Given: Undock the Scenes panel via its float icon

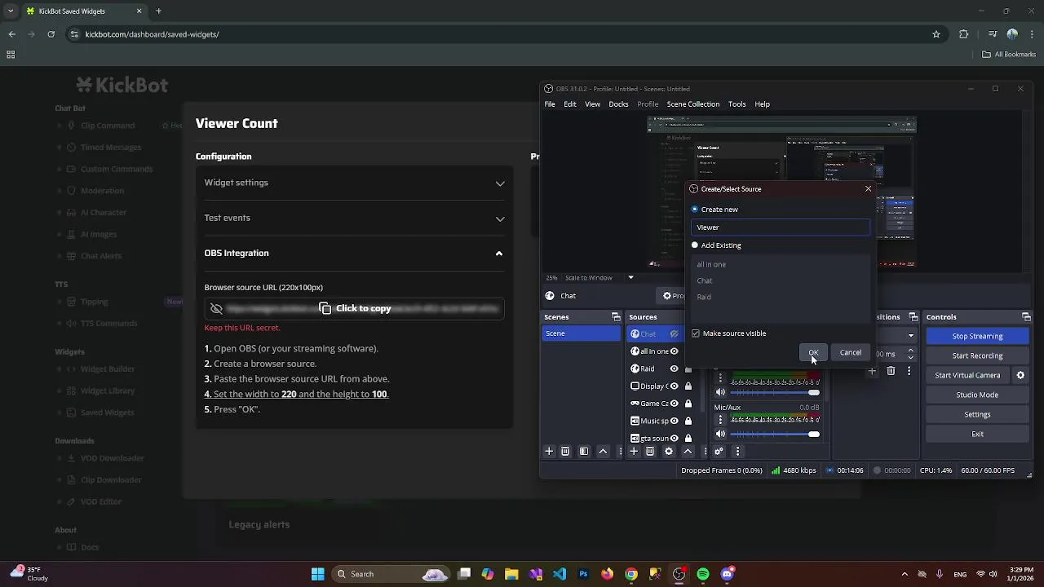Looking at the screenshot, I should click(616, 317).
